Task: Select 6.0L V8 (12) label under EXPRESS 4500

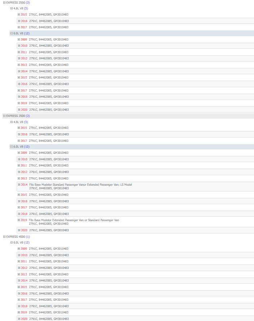Action: click(x=21, y=242)
